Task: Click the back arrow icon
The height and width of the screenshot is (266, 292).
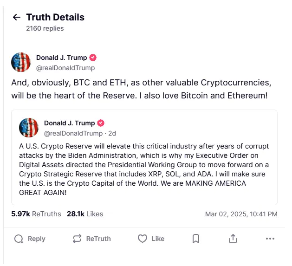Action: [17, 18]
